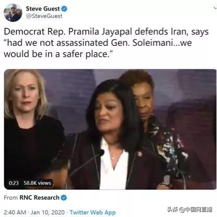Open Steve Guest's profile avatar
This screenshot has width=217, height=217.
[x=13, y=13]
